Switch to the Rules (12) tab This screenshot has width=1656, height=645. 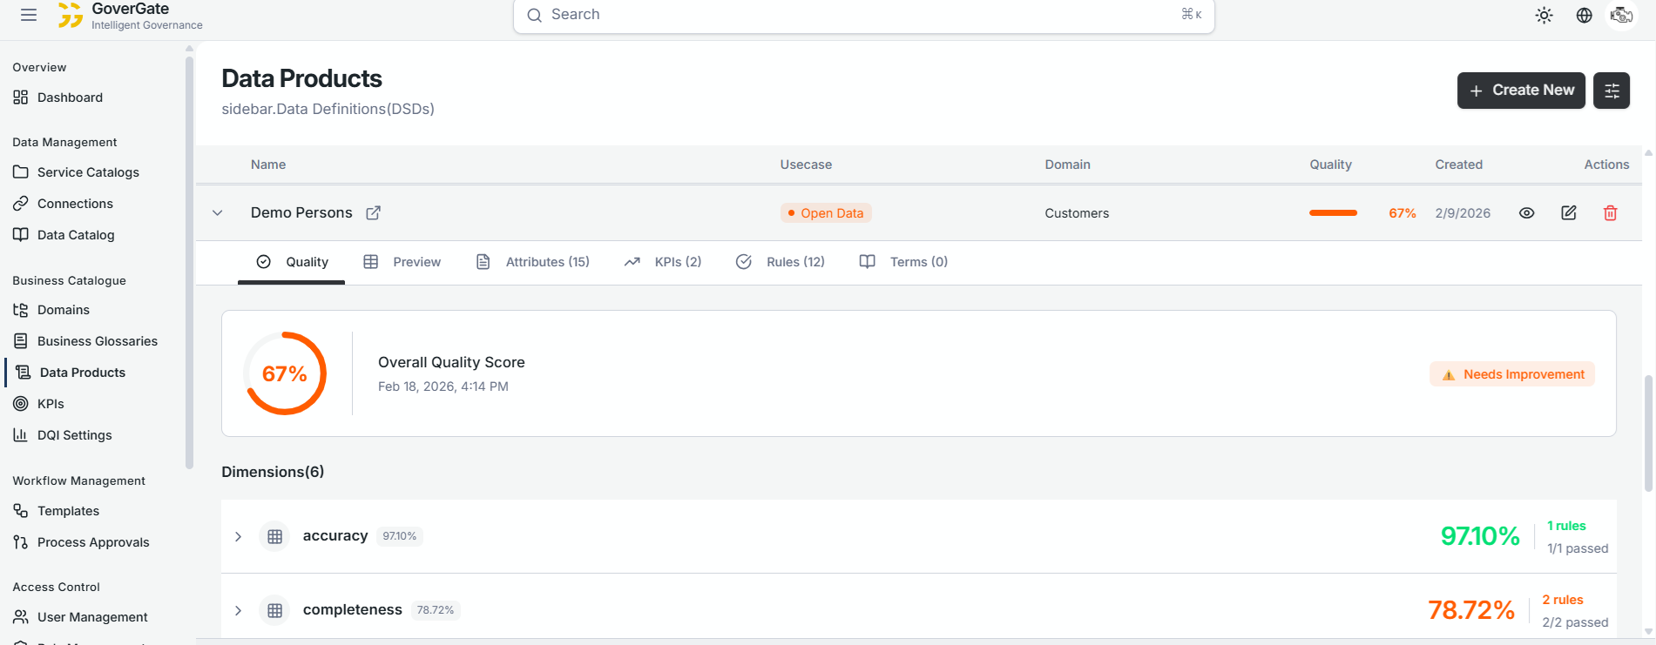pyautogui.click(x=781, y=262)
